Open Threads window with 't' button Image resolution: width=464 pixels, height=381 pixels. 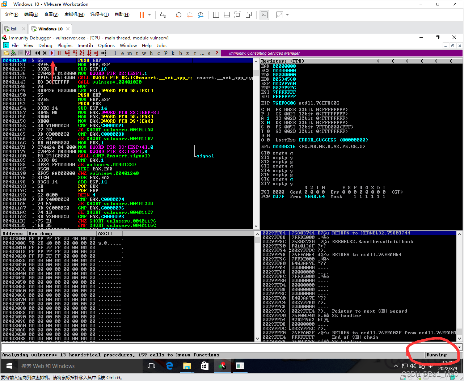(x=137, y=53)
